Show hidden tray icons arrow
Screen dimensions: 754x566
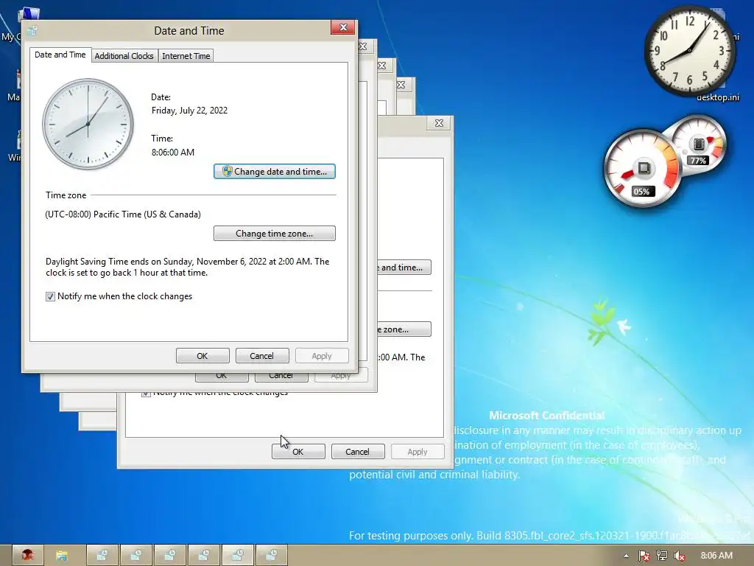626,556
